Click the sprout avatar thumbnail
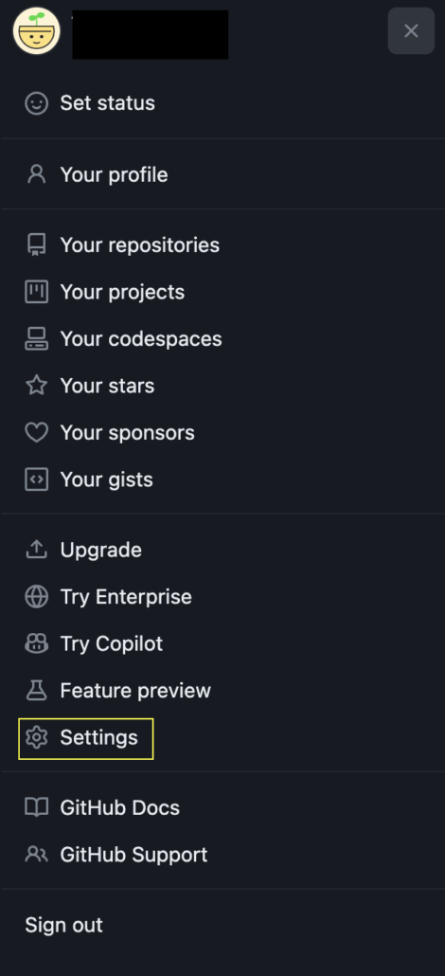Image resolution: width=445 pixels, height=976 pixels. (37, 31)
